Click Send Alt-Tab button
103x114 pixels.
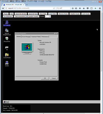33,14
